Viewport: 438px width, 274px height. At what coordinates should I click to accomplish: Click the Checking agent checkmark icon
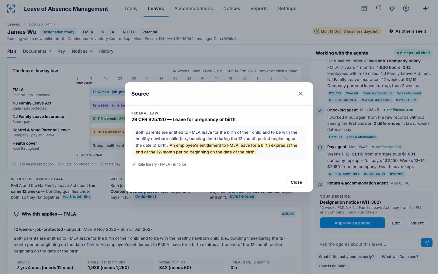pyautogui.click(x=320, y=111)
